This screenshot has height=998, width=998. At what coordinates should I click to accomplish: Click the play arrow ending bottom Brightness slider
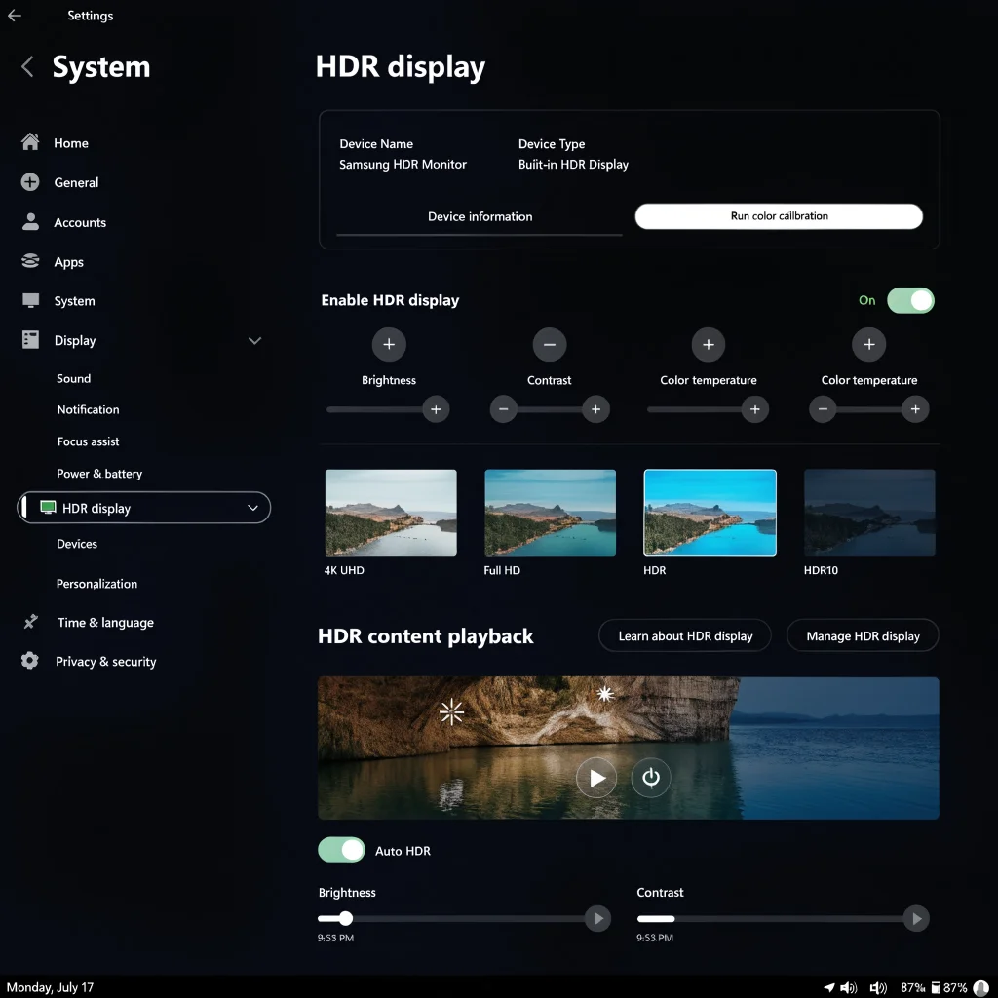[x=597, y=918]
